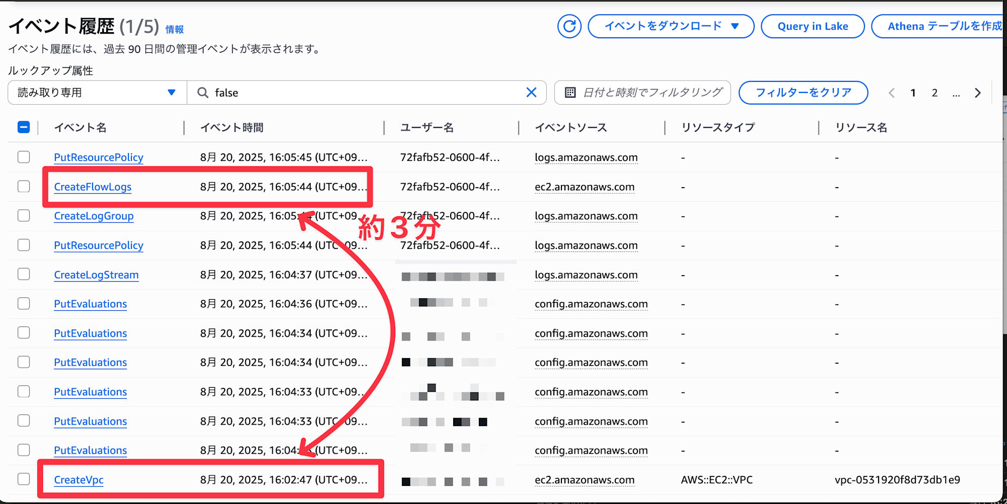Check the first PutResourcePolicy row checkbox
The width and height of the screenshot is (1007, 504).
point(24,157)
